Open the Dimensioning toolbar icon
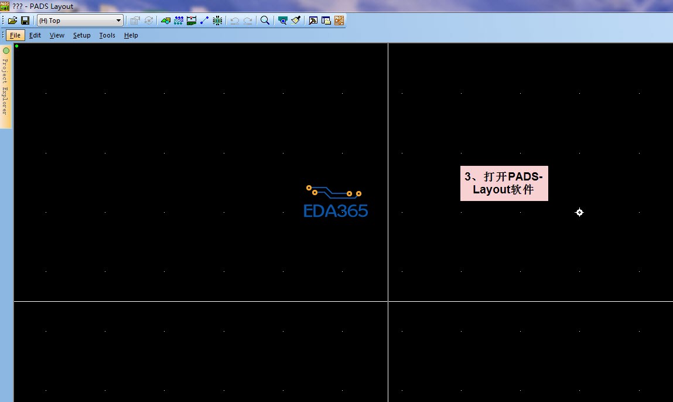The width and height of the screenshot is (673, 402). pyautogui.click(x=192, y=20)
